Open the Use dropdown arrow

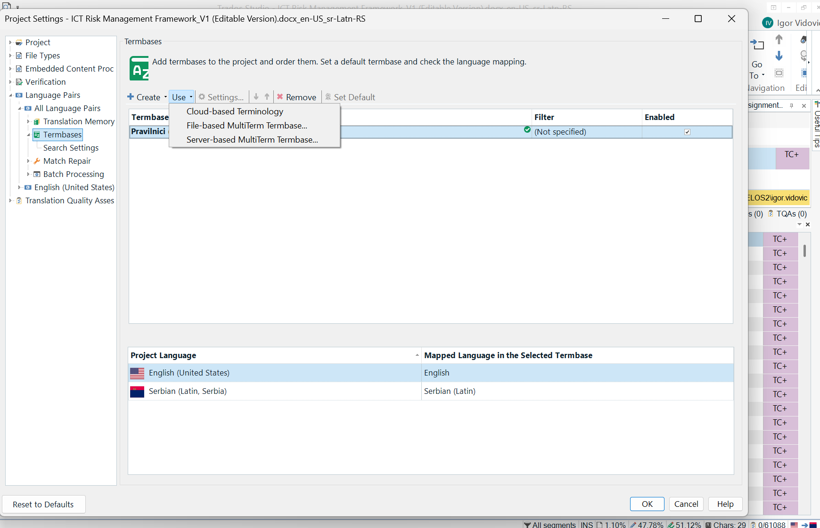click(x=190, y=97)
